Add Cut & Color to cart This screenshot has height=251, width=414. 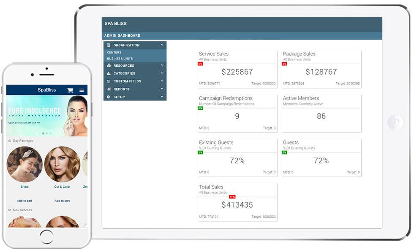coord(62,201)
